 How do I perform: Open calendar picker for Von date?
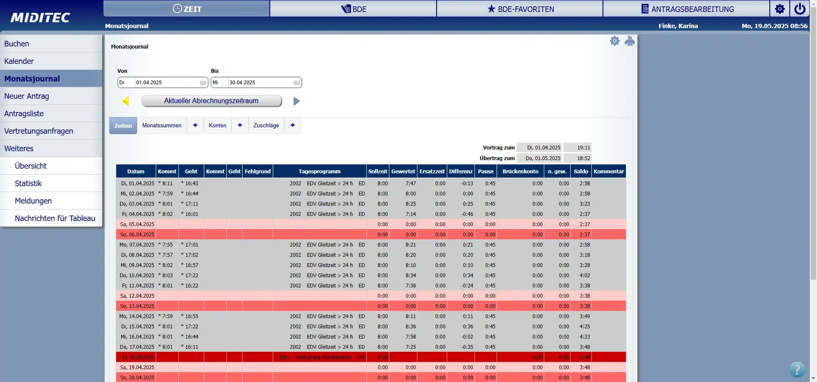coord(203,83)
